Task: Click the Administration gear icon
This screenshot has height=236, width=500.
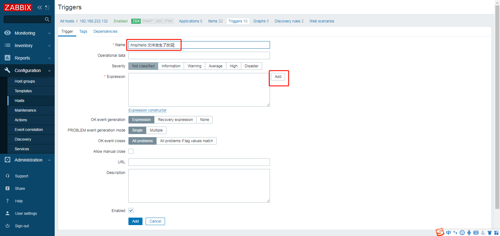Action: [x=7, y=160]
